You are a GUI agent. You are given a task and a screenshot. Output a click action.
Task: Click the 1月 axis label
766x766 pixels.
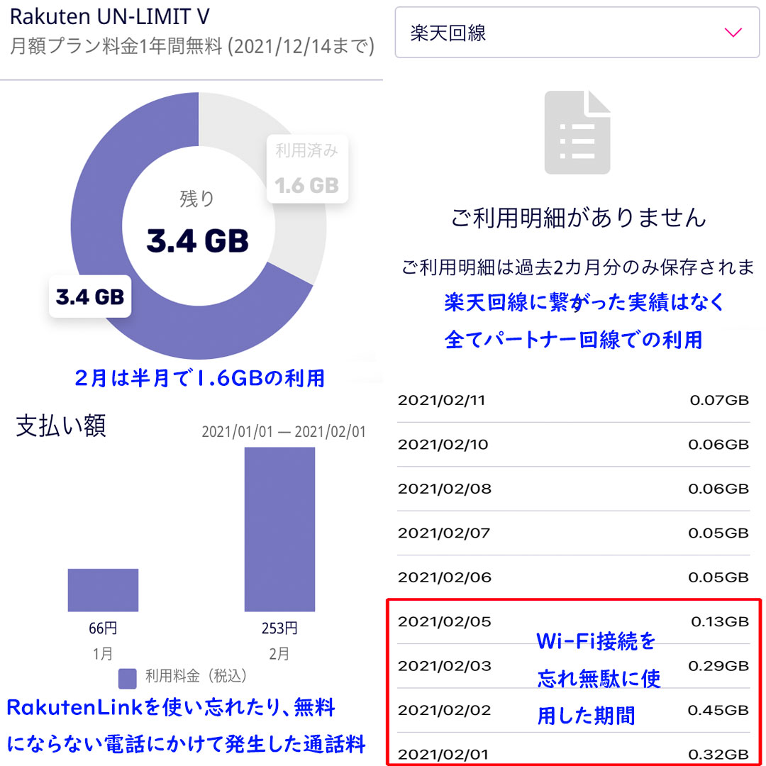(x=103, y=654)
